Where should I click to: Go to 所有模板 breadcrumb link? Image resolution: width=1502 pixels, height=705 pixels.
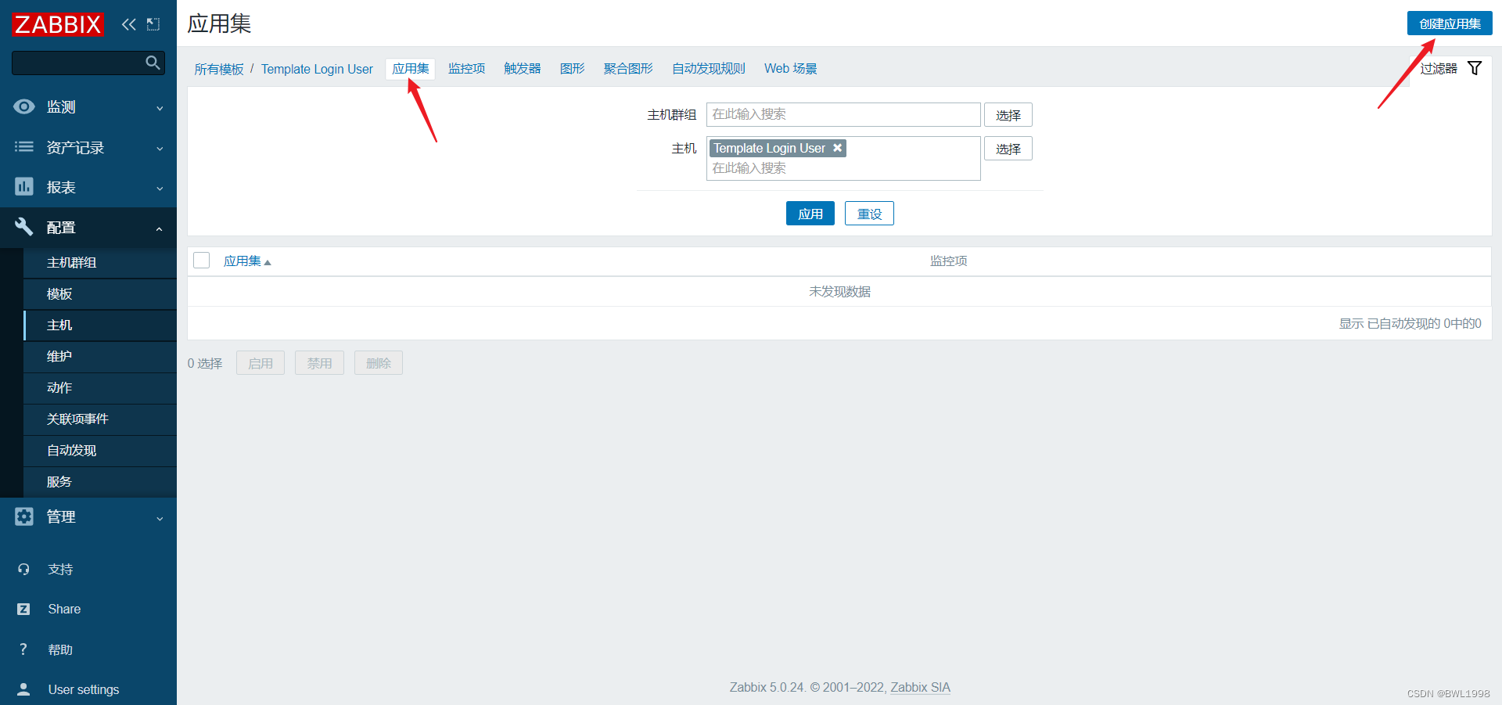(219, 70)
